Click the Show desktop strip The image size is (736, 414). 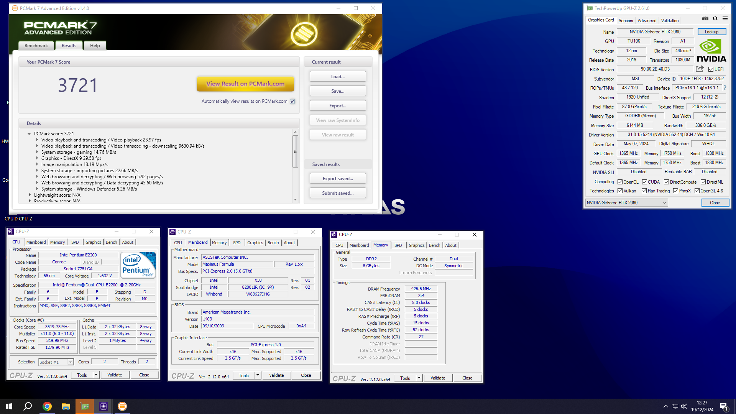tap(734, 406)
